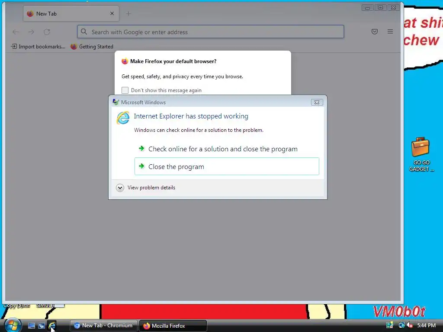Image resolution: width=443 pixels, height=332 pixels.
Task: Open Import bookmarks link
Action: (38, 47)
